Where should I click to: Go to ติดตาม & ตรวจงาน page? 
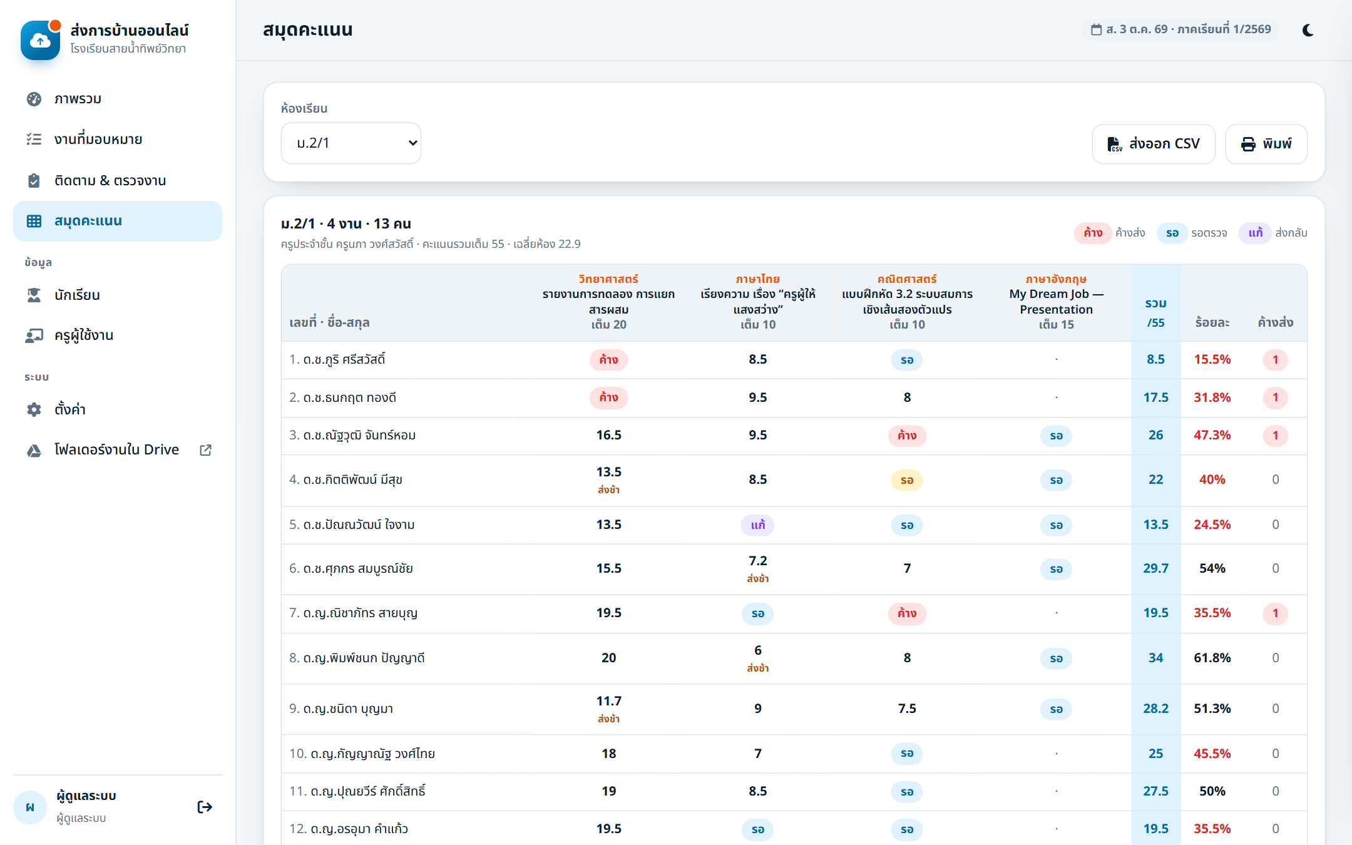click(118, 181)
